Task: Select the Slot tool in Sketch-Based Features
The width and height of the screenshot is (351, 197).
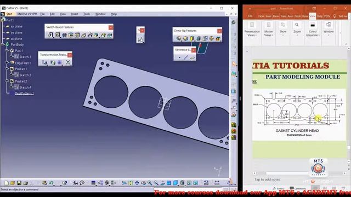Action: tap(90, 35)
